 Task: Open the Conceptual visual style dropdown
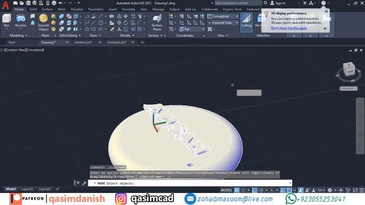(223, 17)
